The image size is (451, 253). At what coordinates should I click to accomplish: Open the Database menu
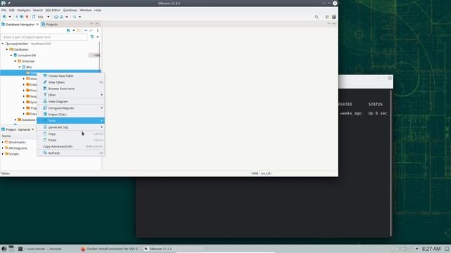coord(70,10)
